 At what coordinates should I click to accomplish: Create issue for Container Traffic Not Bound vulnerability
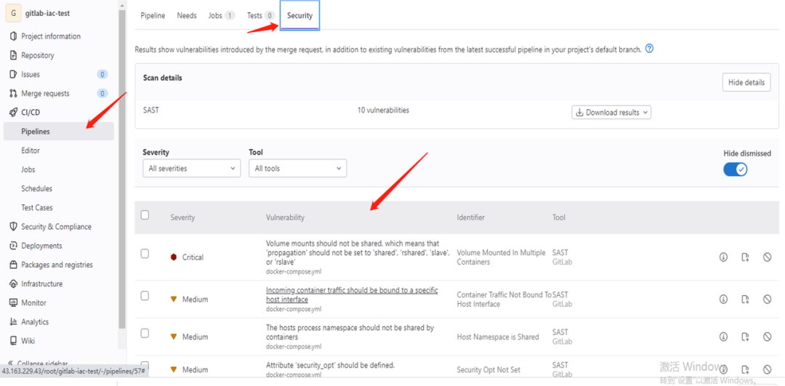745,299
